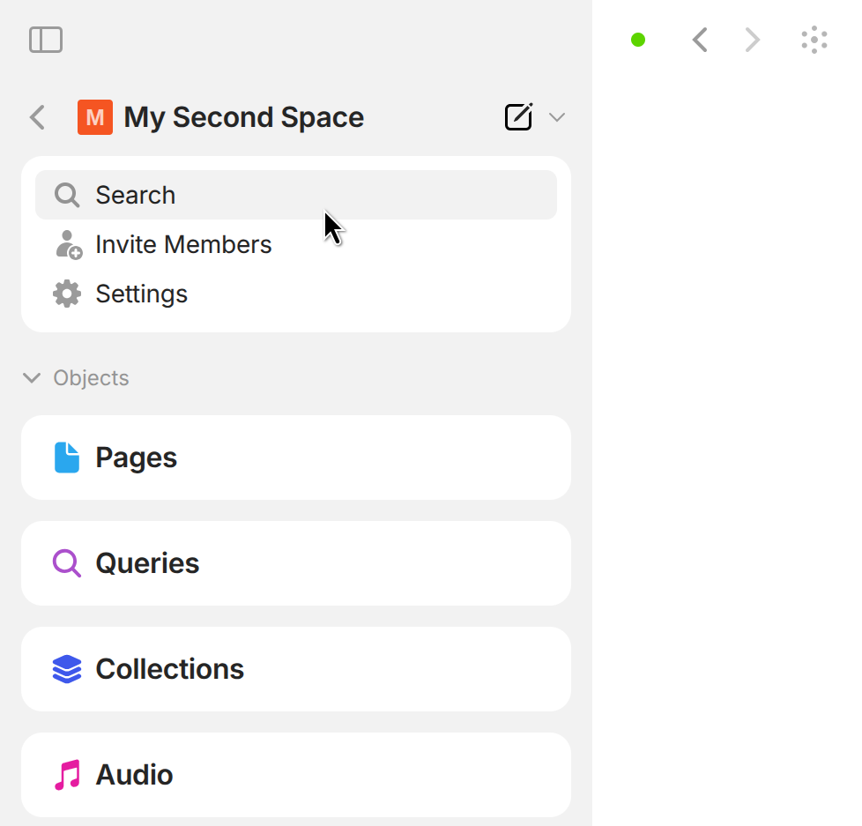Open Invite Members
The height and width of the screenshot is (826, 862).
183,244
